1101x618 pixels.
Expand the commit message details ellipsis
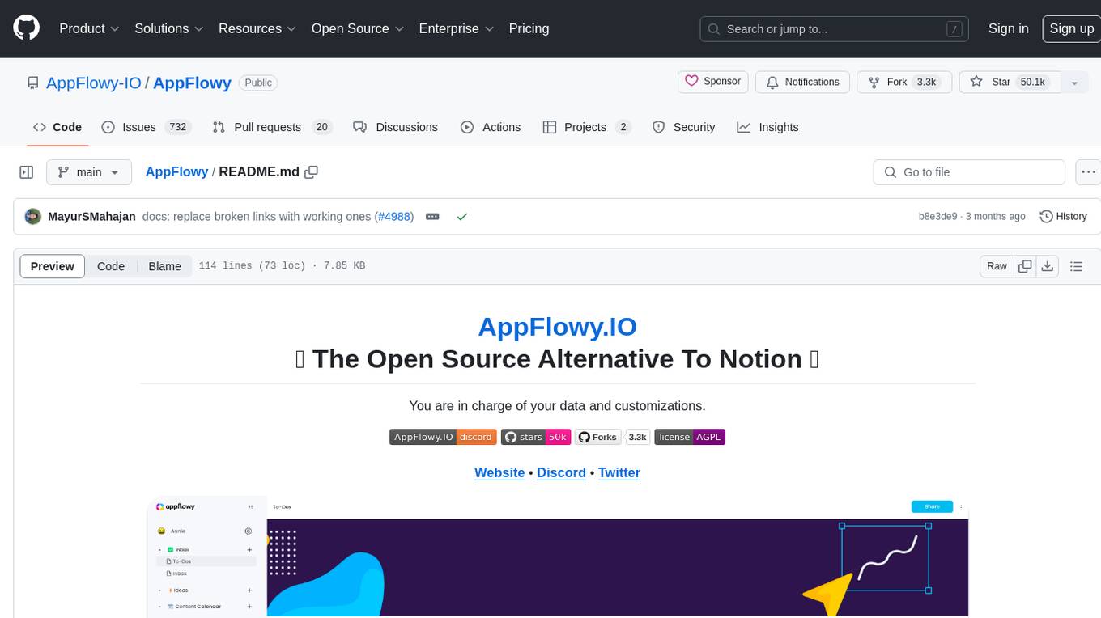pos(432,217)
